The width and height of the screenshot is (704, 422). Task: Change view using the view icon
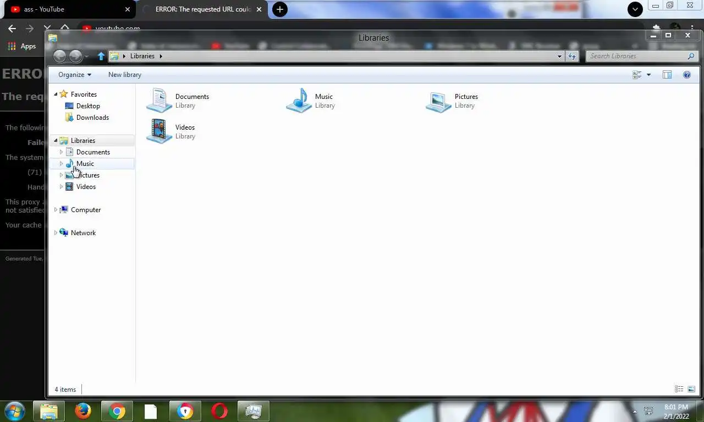(x=637, y=75)
